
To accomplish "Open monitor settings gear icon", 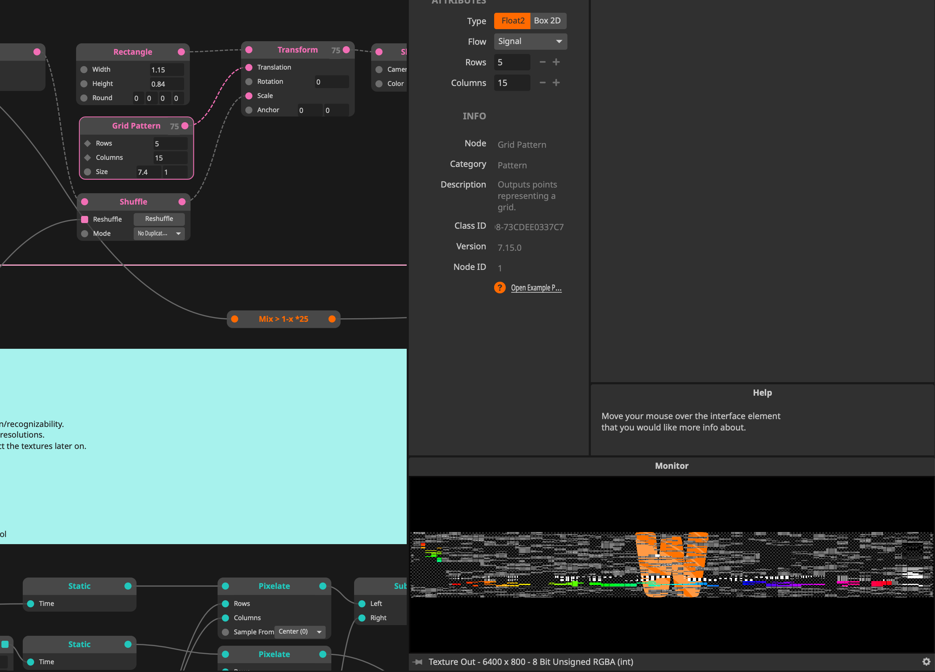I will tap(926, 661).
